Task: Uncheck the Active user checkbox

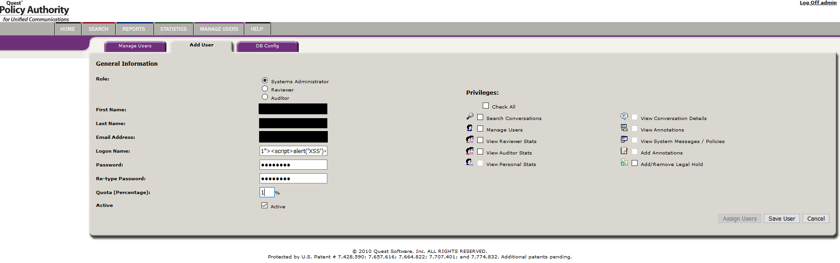Action: (x=264, y=206)
